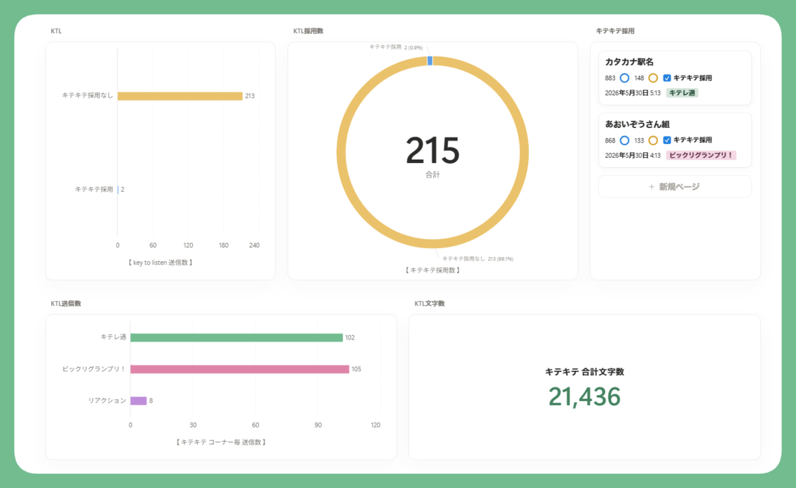Click blue ring icon in あおいぞうさん組 card

(x=624, y=141)
